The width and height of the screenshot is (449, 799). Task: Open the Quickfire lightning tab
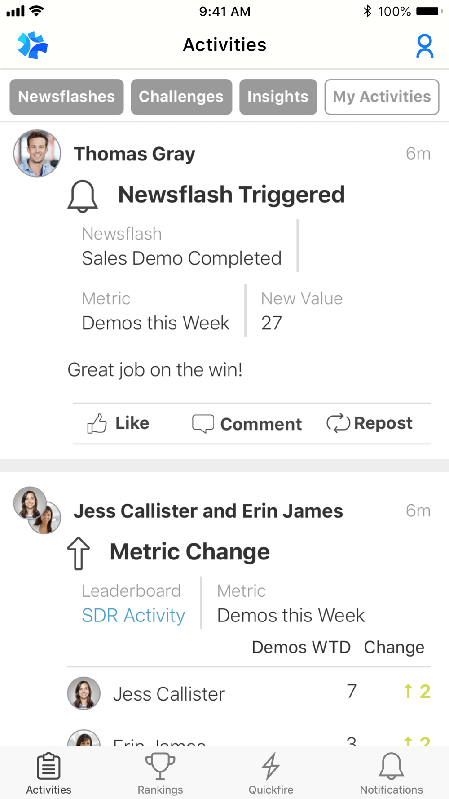[271, 773]
